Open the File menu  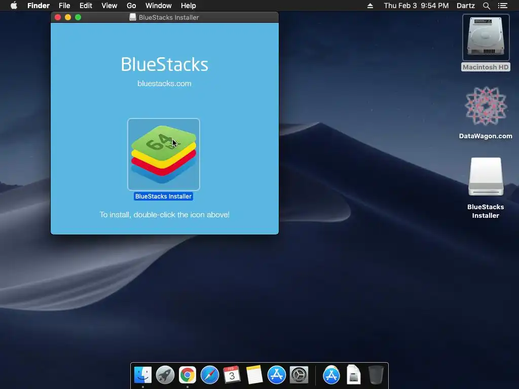coord(64,6)
